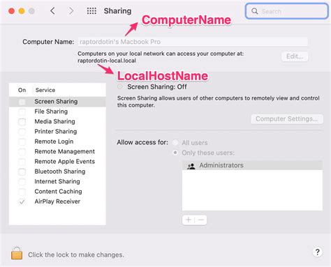Select the Only these users radio button
Screen dimensions: 331x267
(175, 153)
